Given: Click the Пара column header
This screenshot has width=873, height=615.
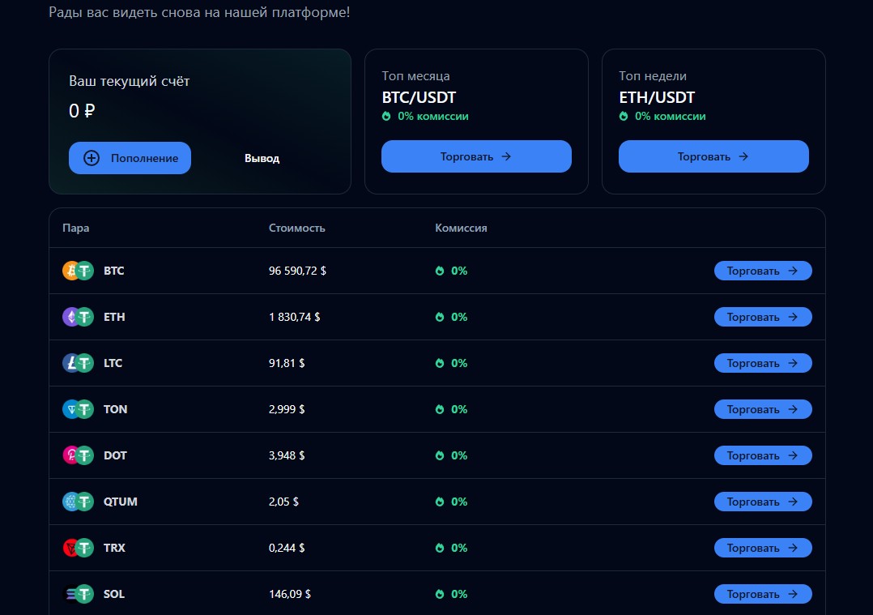Looking at the screenshot, I should coord(76,228).
